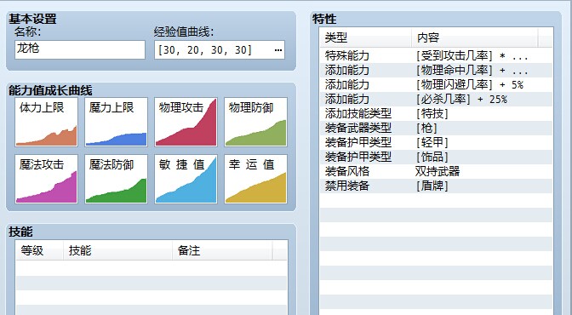Click the blank row below 禁用装备 in traits

(437, 200)
